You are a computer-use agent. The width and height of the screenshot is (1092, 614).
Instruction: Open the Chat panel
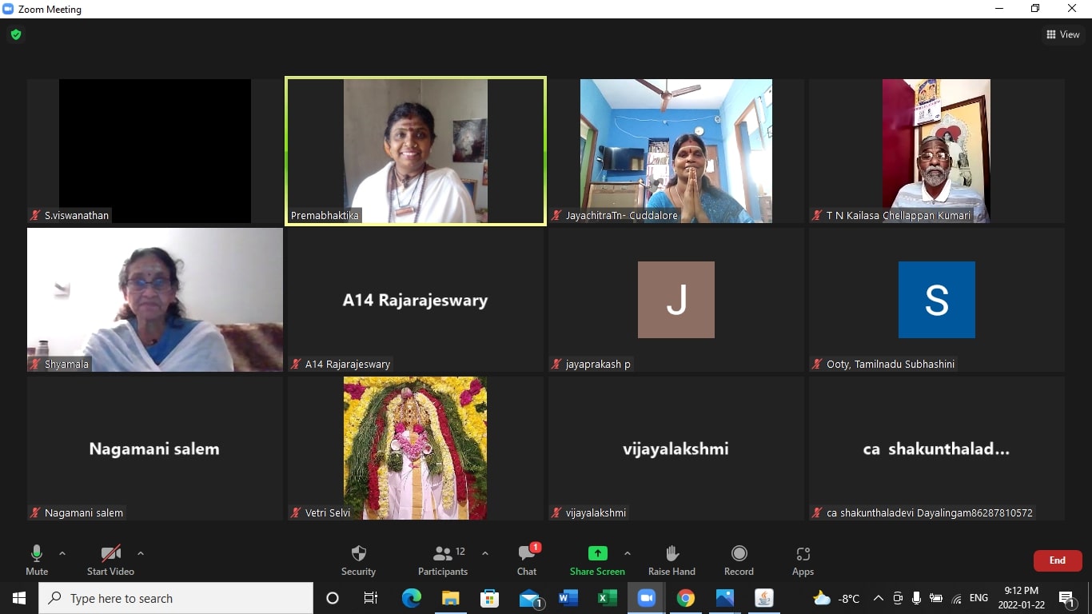click(527, 560)
